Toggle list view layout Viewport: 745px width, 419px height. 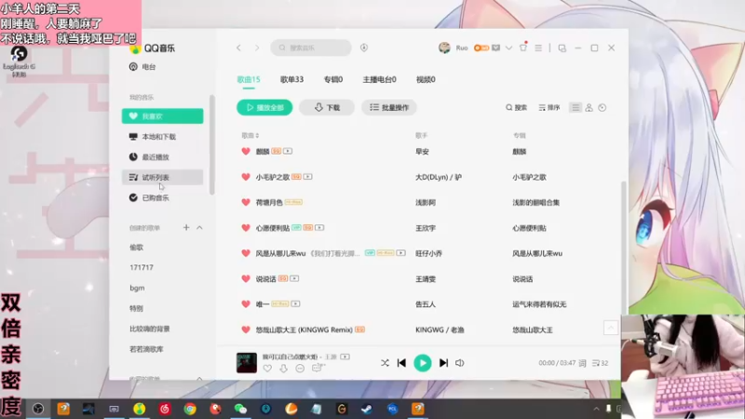point(576,108)
